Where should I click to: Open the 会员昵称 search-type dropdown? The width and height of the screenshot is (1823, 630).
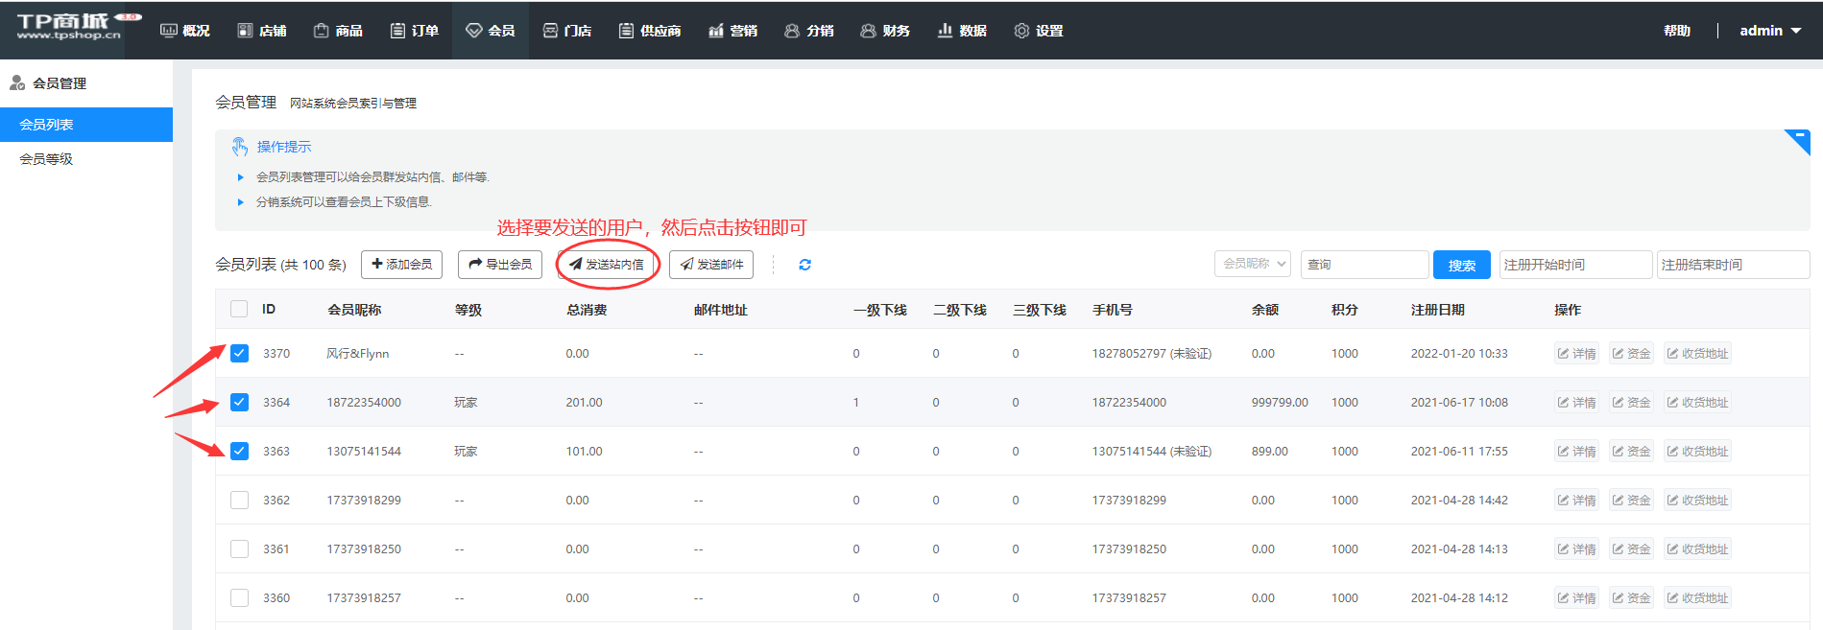[x=1254, y=265]
